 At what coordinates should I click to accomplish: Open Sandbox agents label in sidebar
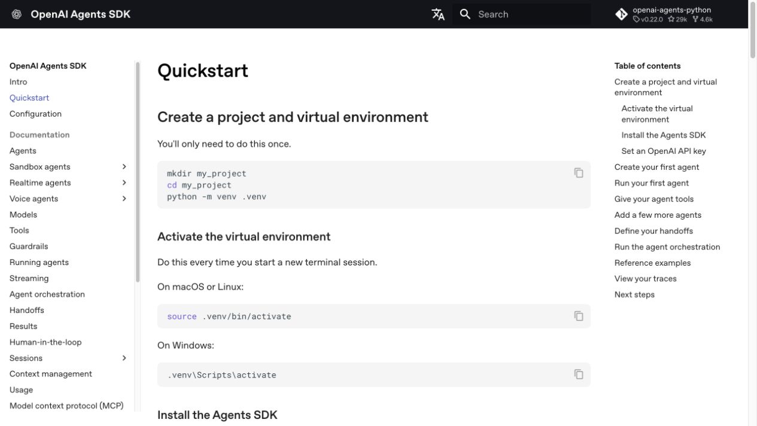click(39, 167)
